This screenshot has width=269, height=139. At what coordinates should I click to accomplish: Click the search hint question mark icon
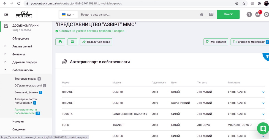202,15
